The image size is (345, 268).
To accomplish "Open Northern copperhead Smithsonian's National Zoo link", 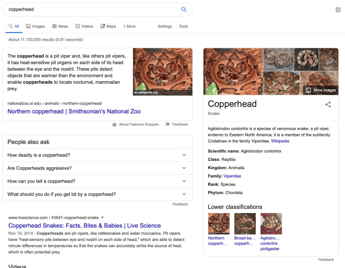I will (74, 111).
